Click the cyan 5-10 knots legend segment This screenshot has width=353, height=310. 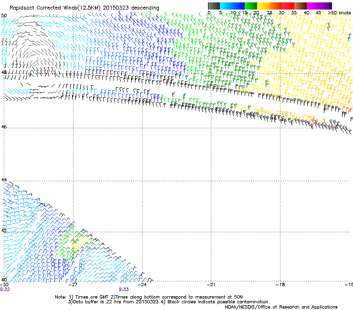coord(226,6)
